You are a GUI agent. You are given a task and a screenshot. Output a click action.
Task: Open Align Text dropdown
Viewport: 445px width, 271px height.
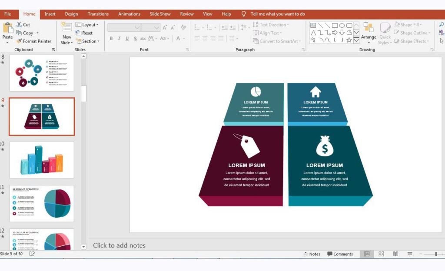[267, 33]
